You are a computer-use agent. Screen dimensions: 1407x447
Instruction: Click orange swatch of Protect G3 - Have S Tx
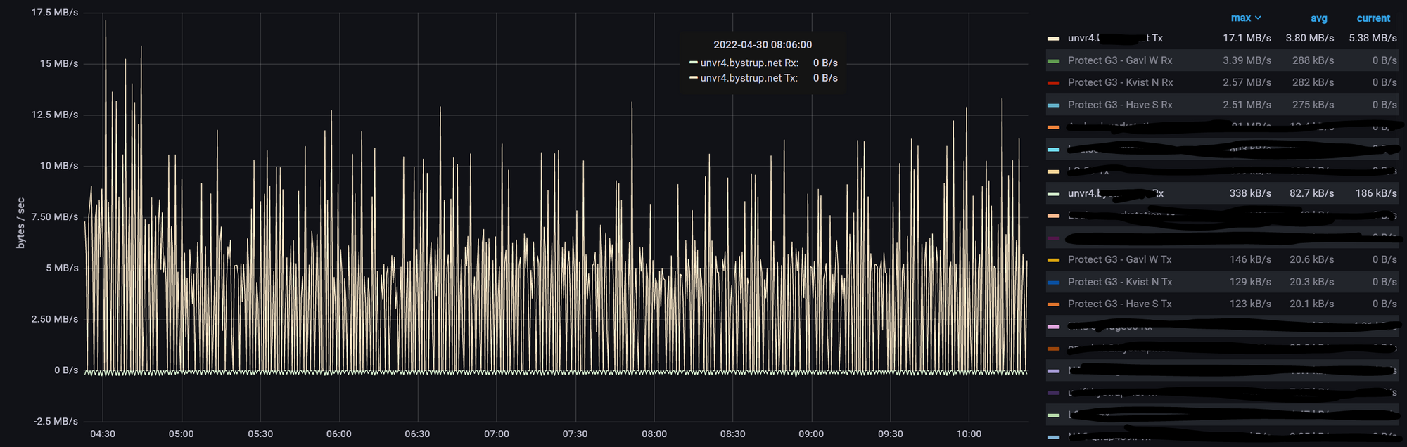tap(1053, 304)
